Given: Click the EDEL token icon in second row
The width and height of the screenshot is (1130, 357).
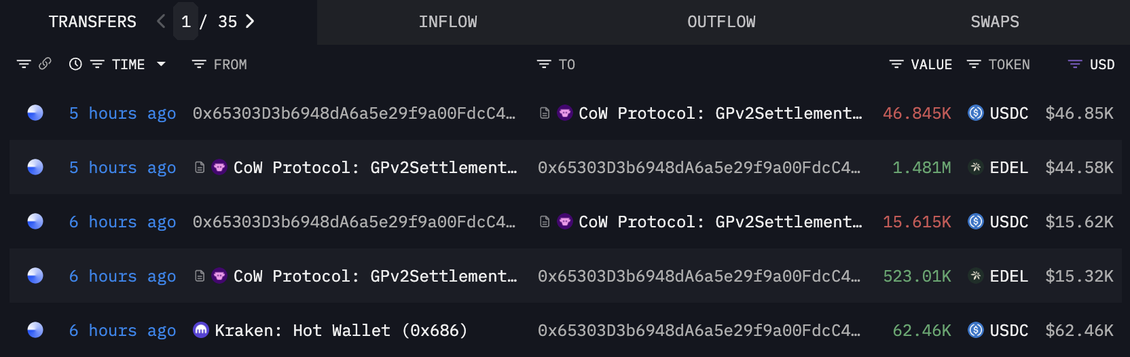Looking at the screenshot, I should tap(975, 168).
